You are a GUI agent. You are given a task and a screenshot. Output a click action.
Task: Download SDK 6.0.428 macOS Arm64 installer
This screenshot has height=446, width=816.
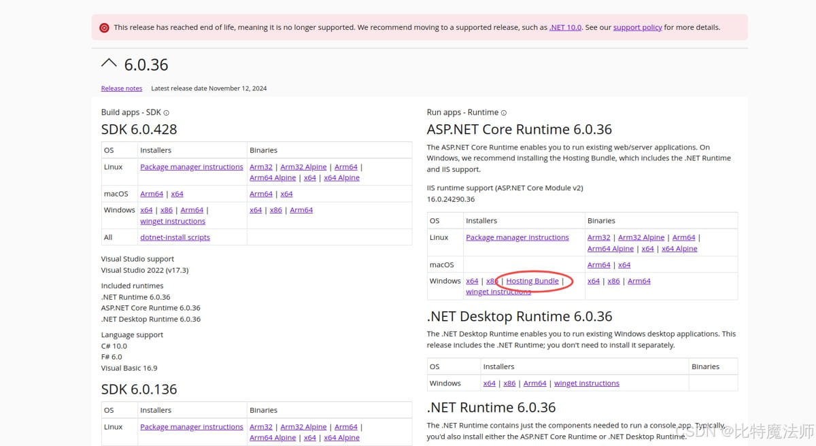click(152, 194)
